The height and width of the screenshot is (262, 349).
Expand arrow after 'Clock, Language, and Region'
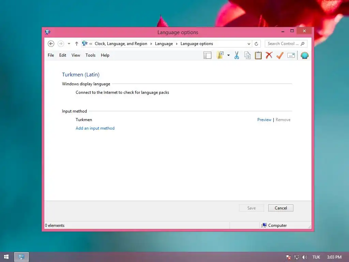[151, 44]
